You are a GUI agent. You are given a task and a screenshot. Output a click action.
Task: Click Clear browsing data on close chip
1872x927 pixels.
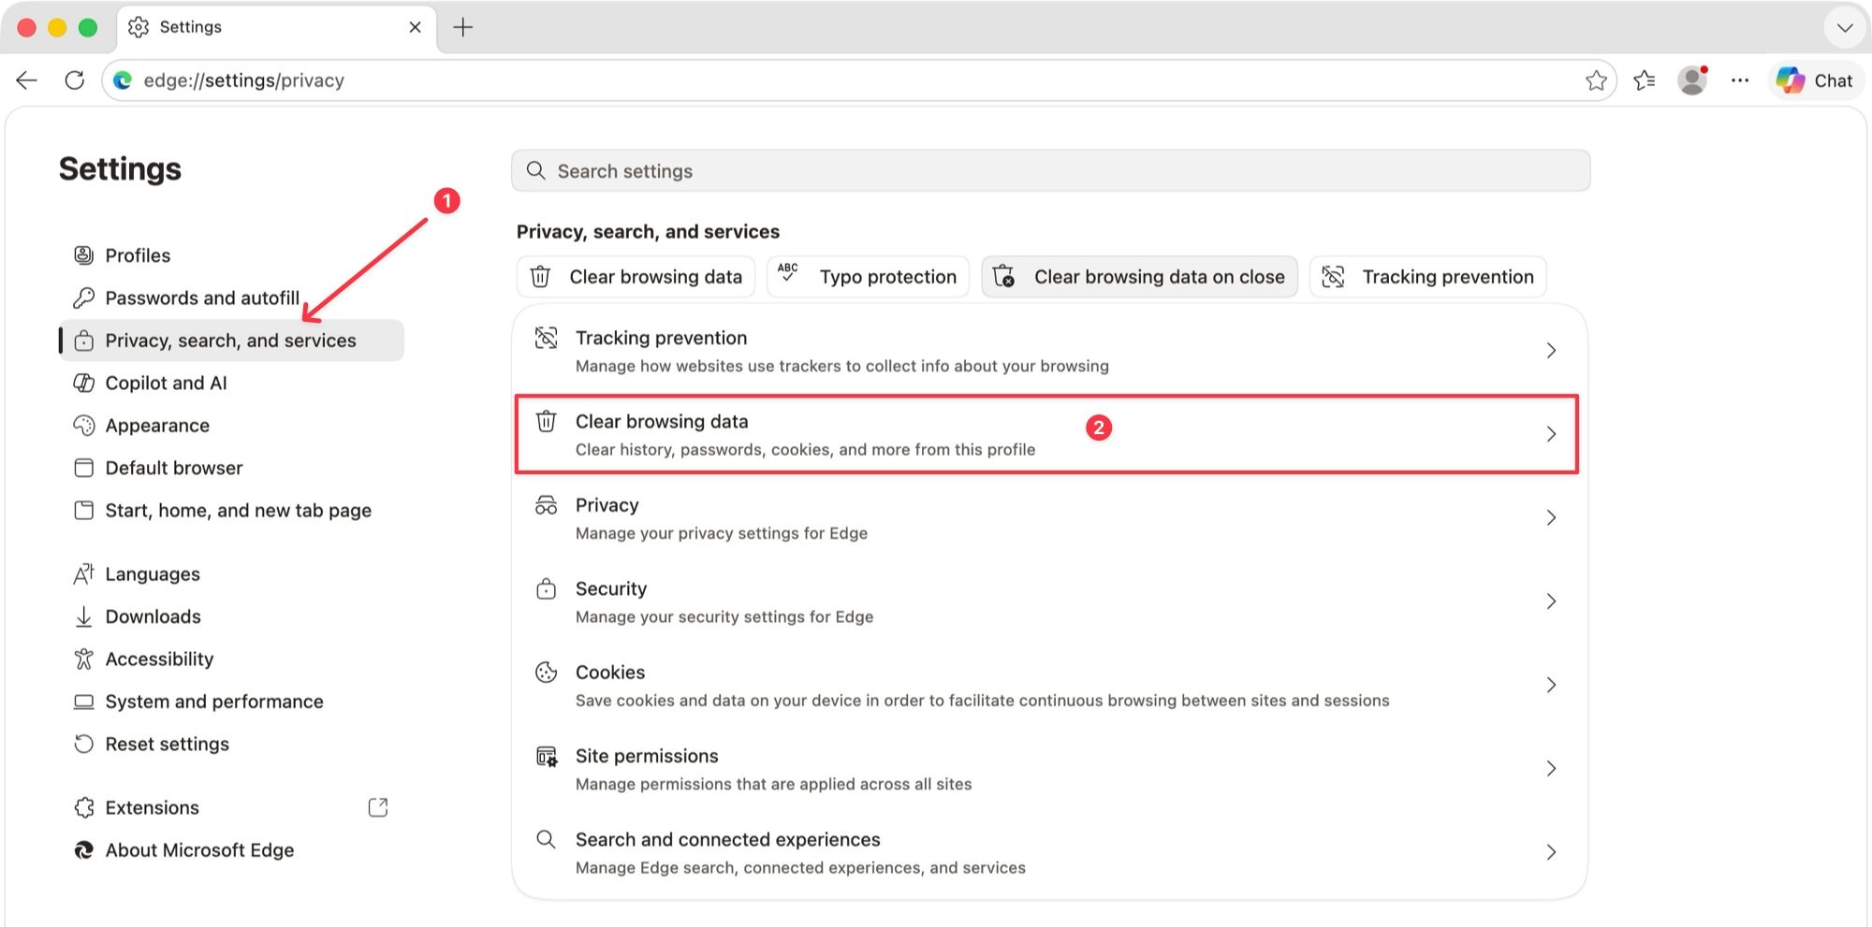pyautogui.click(x=1139, y=277)
